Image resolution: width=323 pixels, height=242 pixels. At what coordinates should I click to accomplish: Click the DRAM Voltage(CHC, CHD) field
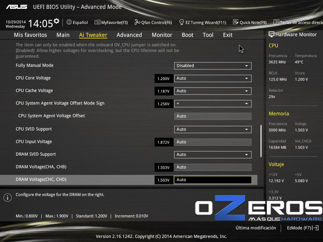[213, 180]
